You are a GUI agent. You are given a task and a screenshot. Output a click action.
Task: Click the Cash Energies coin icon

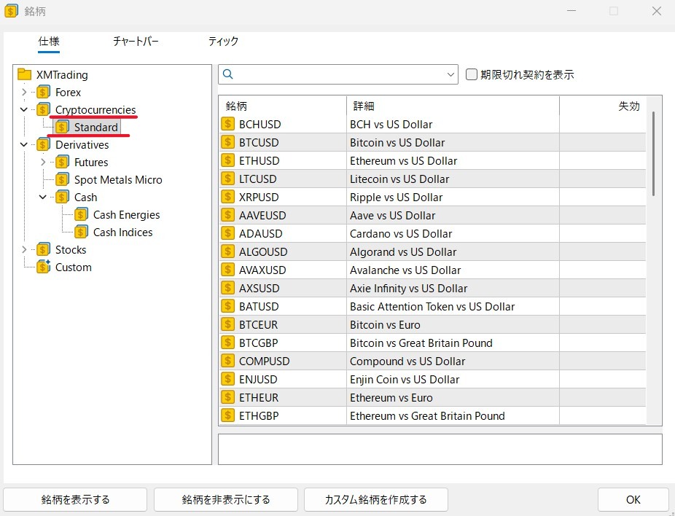[81, 215]
